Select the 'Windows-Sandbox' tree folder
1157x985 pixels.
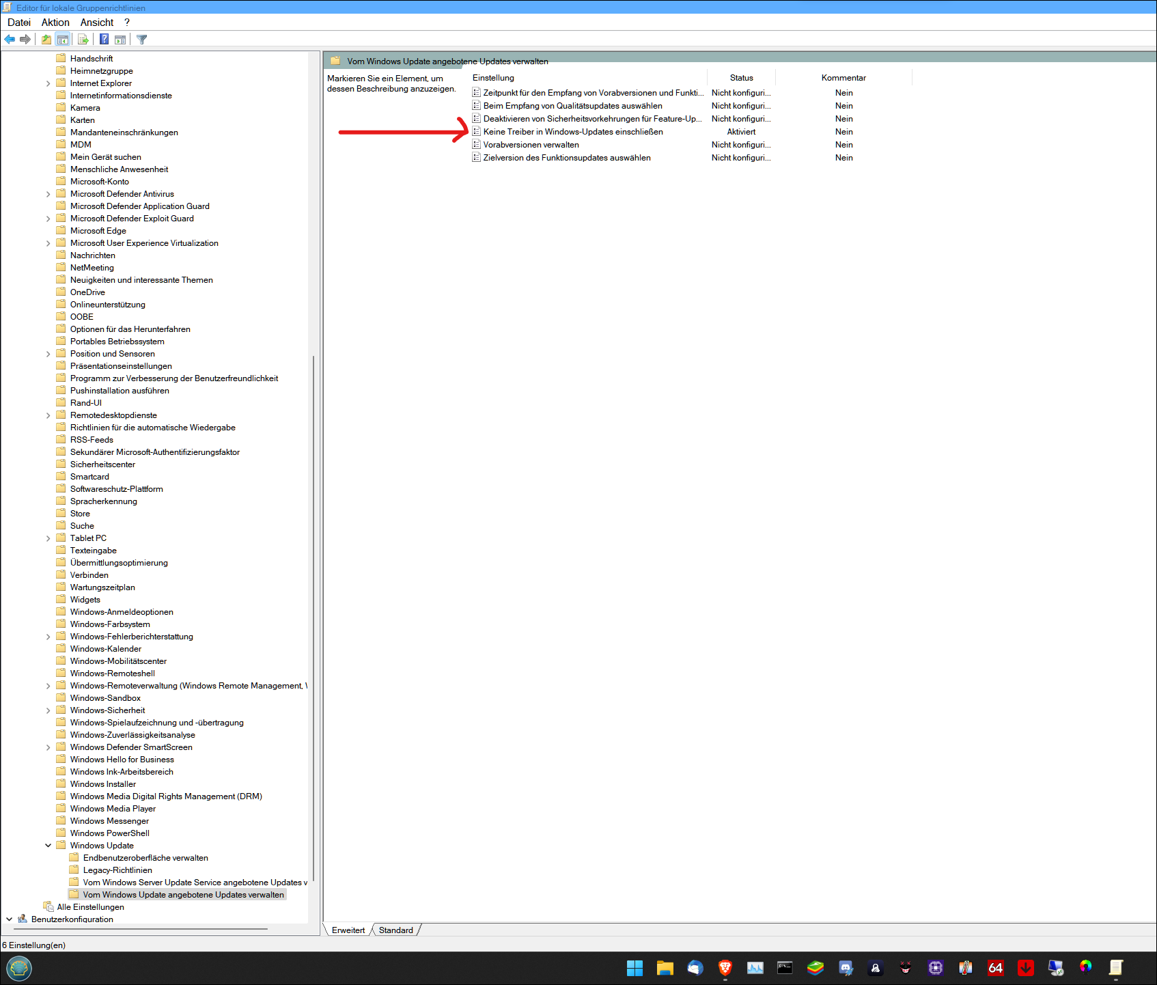point(105,698)
